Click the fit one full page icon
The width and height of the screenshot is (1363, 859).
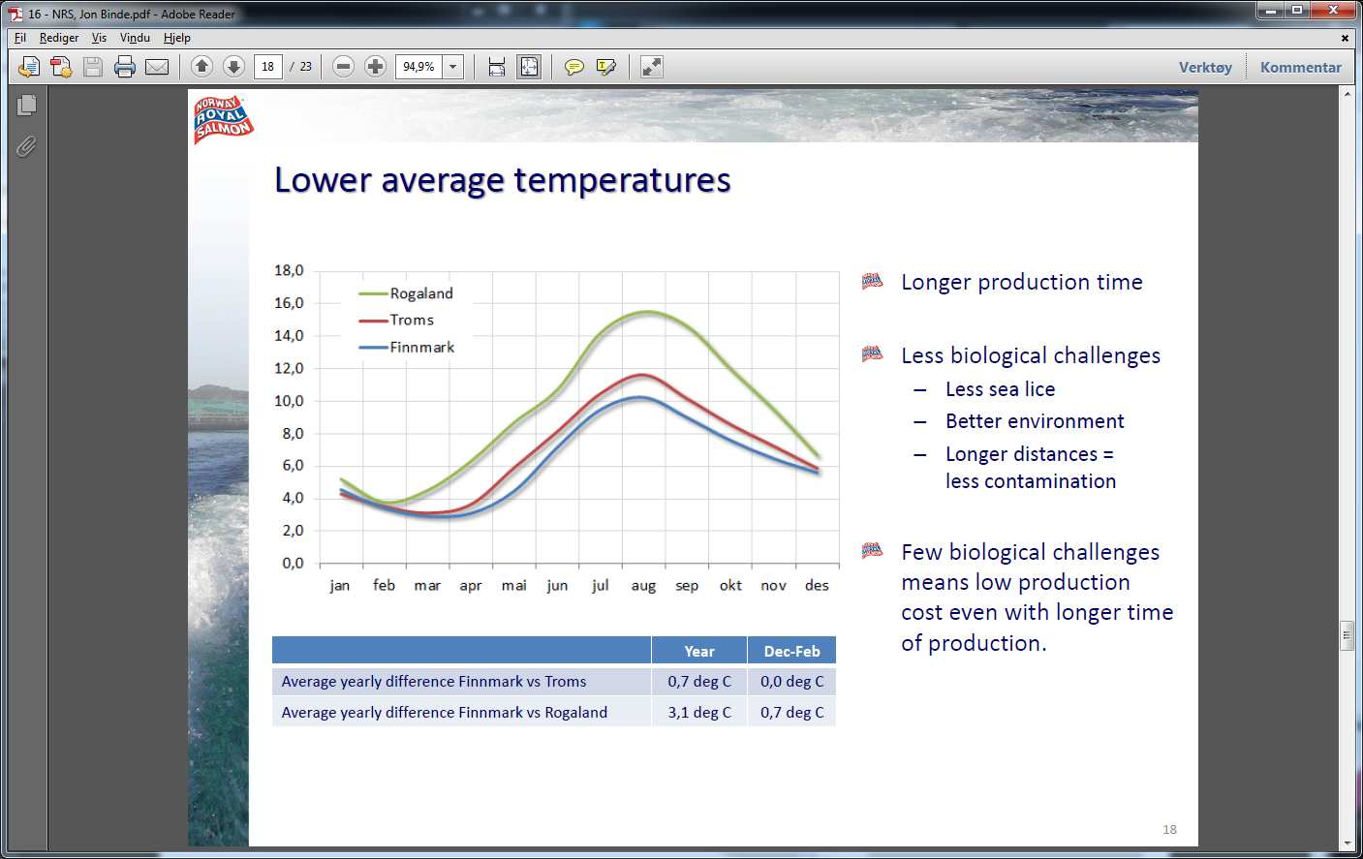click(x=529, y=66)
